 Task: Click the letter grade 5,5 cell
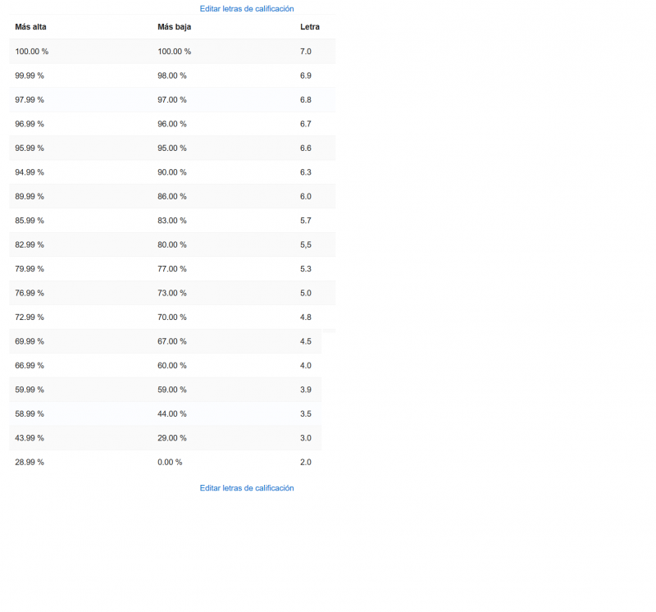[306, 245]
